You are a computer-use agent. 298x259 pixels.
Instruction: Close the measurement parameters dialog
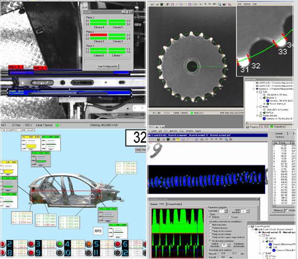click(258, 199)
